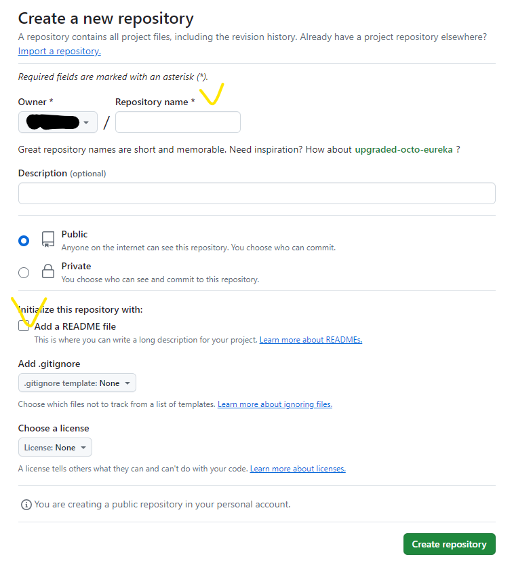Image resolution: width=514 pixels, height=561 pixels.
Task: Open Learn more about ignoring files
Action: (x=275, y=404)
